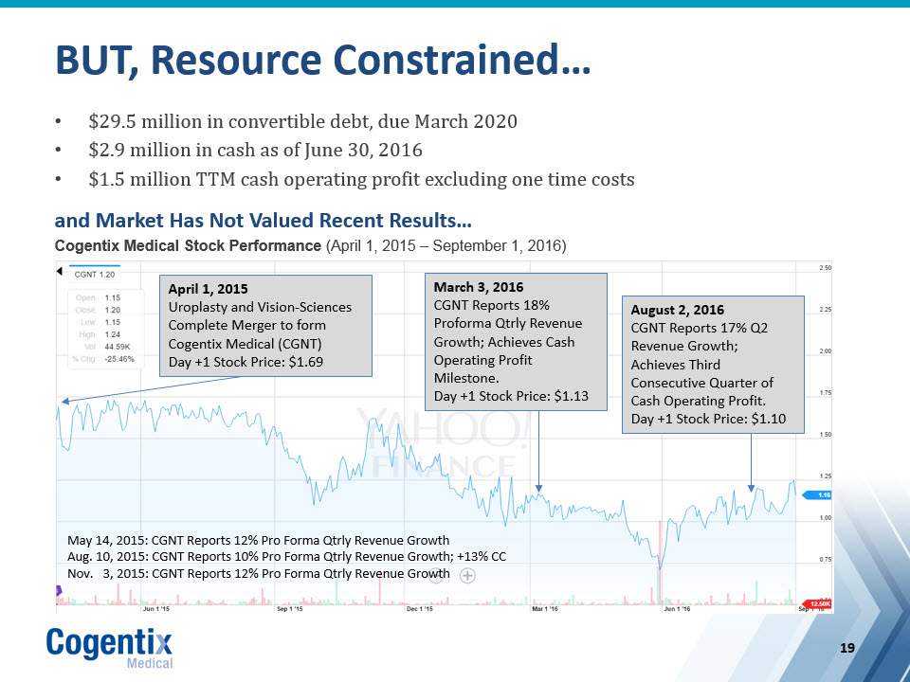Click the Aug. 10, 2015 revenue growth note
This screenshot has height=682, width=910.
[x=286, y=557]
